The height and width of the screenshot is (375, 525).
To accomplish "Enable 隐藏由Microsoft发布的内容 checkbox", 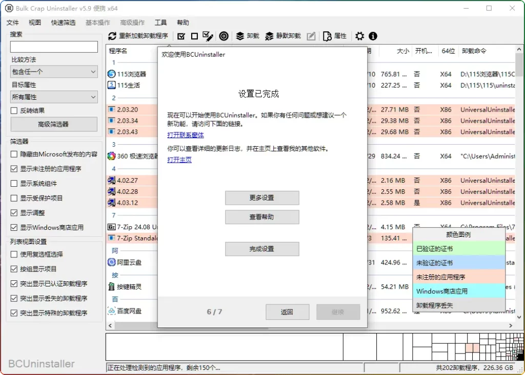I will (14, 154).
